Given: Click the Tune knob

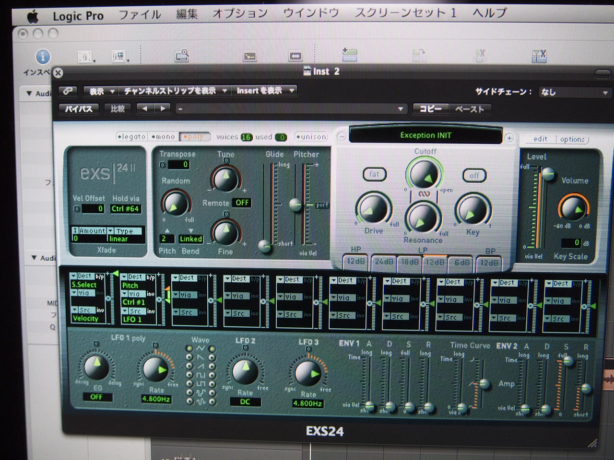Looking at the screenshot, I should pyautogui.click(x=225, y=179).
